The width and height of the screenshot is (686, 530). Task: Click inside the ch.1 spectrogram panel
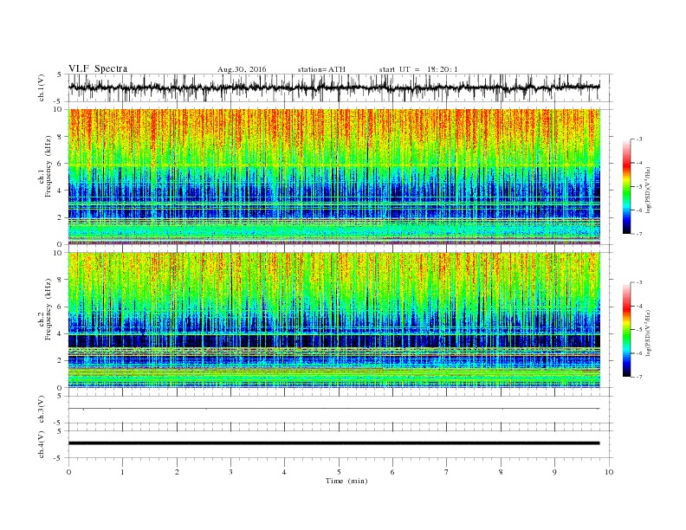click(333, 177)
